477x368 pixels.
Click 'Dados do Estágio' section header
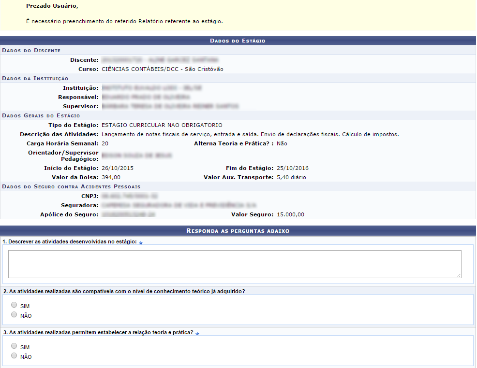(238, 41)
